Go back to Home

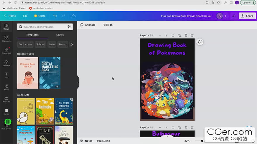click(10, 16)
